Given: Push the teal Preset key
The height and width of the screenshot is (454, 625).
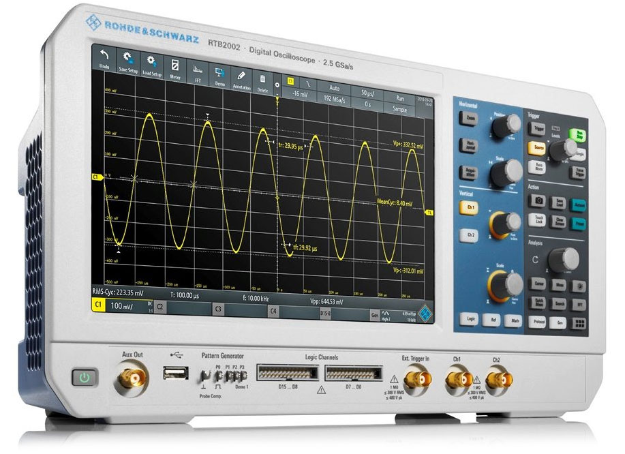Looking at the screenshot, I should (579, 224).
